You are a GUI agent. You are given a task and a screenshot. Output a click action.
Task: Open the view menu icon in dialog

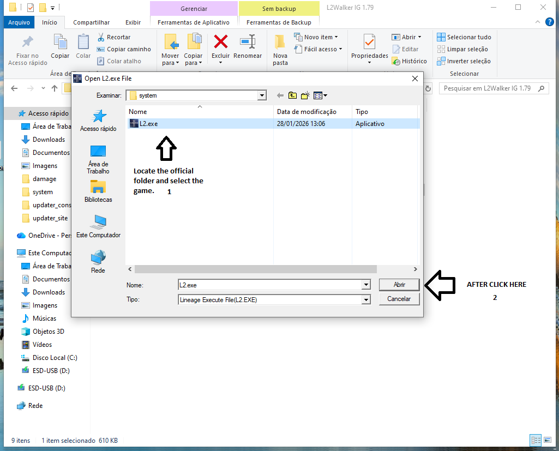(x=320, y=95)
